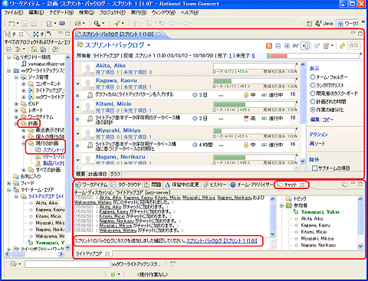Click the add work item icon in plan toolbar
Screen dimensions: 368x281
coord(327,46)
